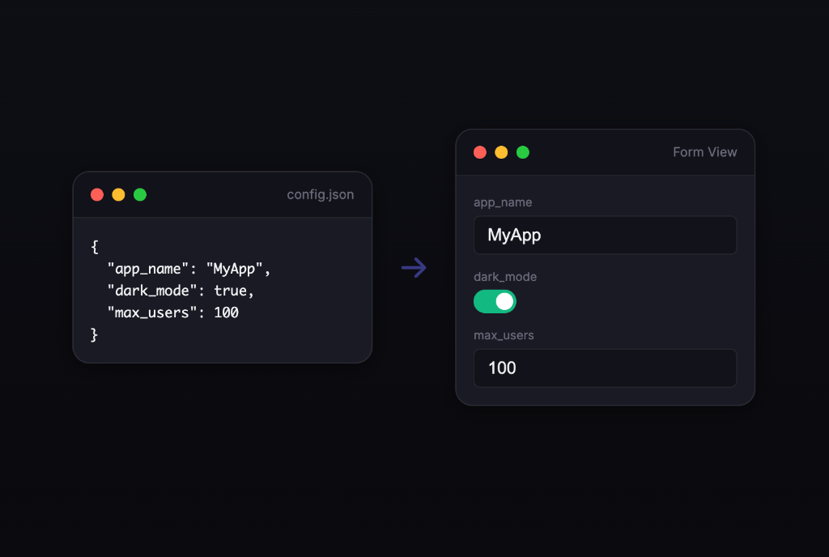This screenshot has height=557, width=829.
Task: Click the app_name input field containing MyApp
Action: [605, 235]
